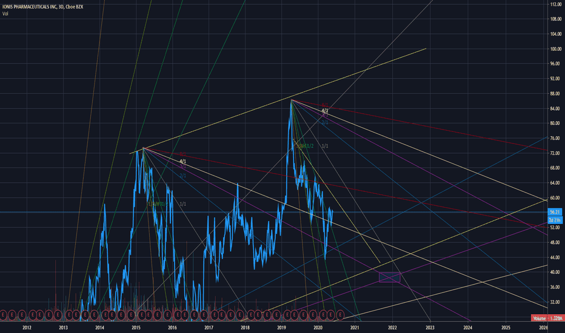The height and width of the screenshot is (333, 565).
Task: Click the 68.00 price axis label
Action: 556,168
